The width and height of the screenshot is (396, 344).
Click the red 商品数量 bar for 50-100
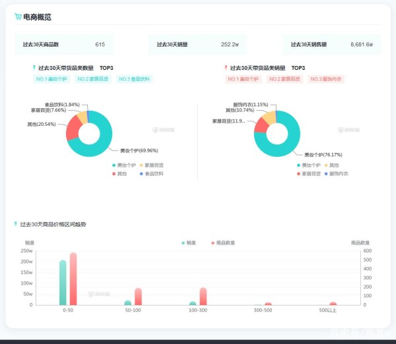tap(139, 297)
